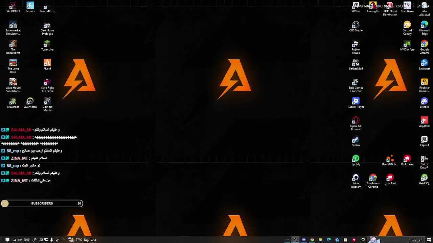This screenshot has height=243, width=433.
Task: Click the Brawlhalla desktop icon
Action: coord(13,103)
